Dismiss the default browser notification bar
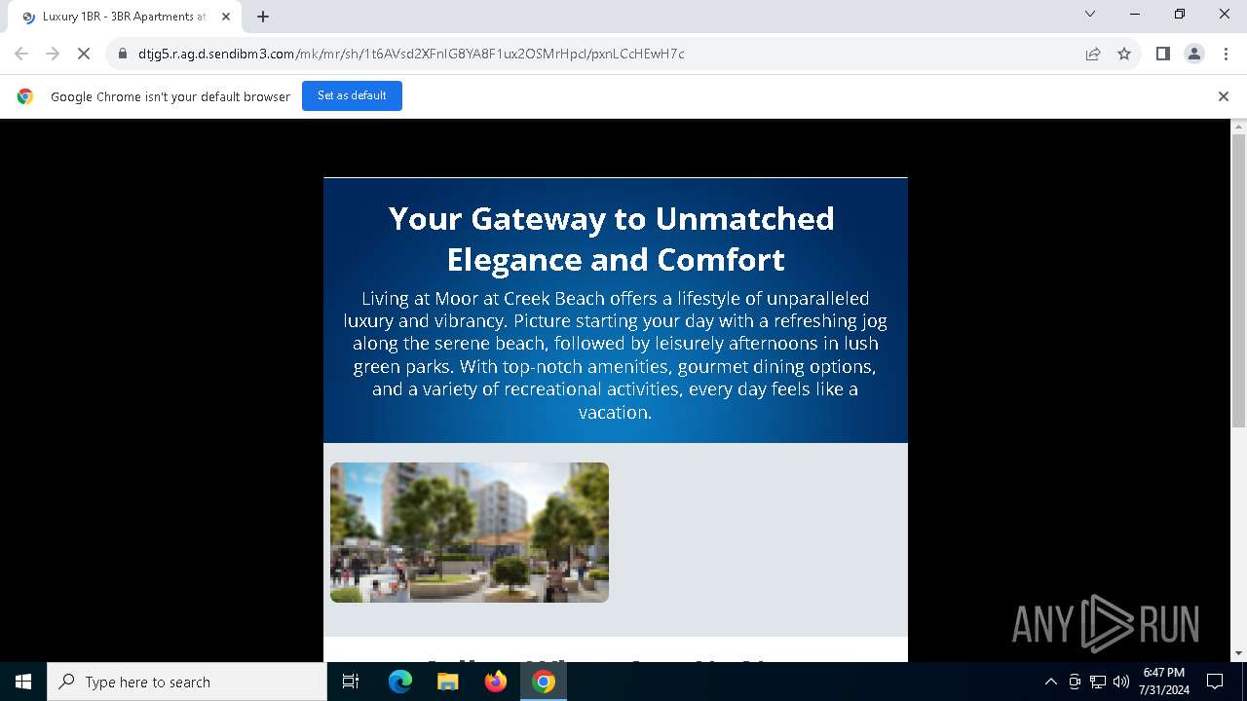 pyautogui.click(x=1224, y=96)
